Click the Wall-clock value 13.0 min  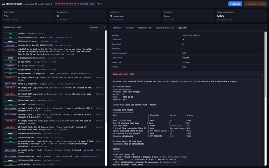point(186,62)
